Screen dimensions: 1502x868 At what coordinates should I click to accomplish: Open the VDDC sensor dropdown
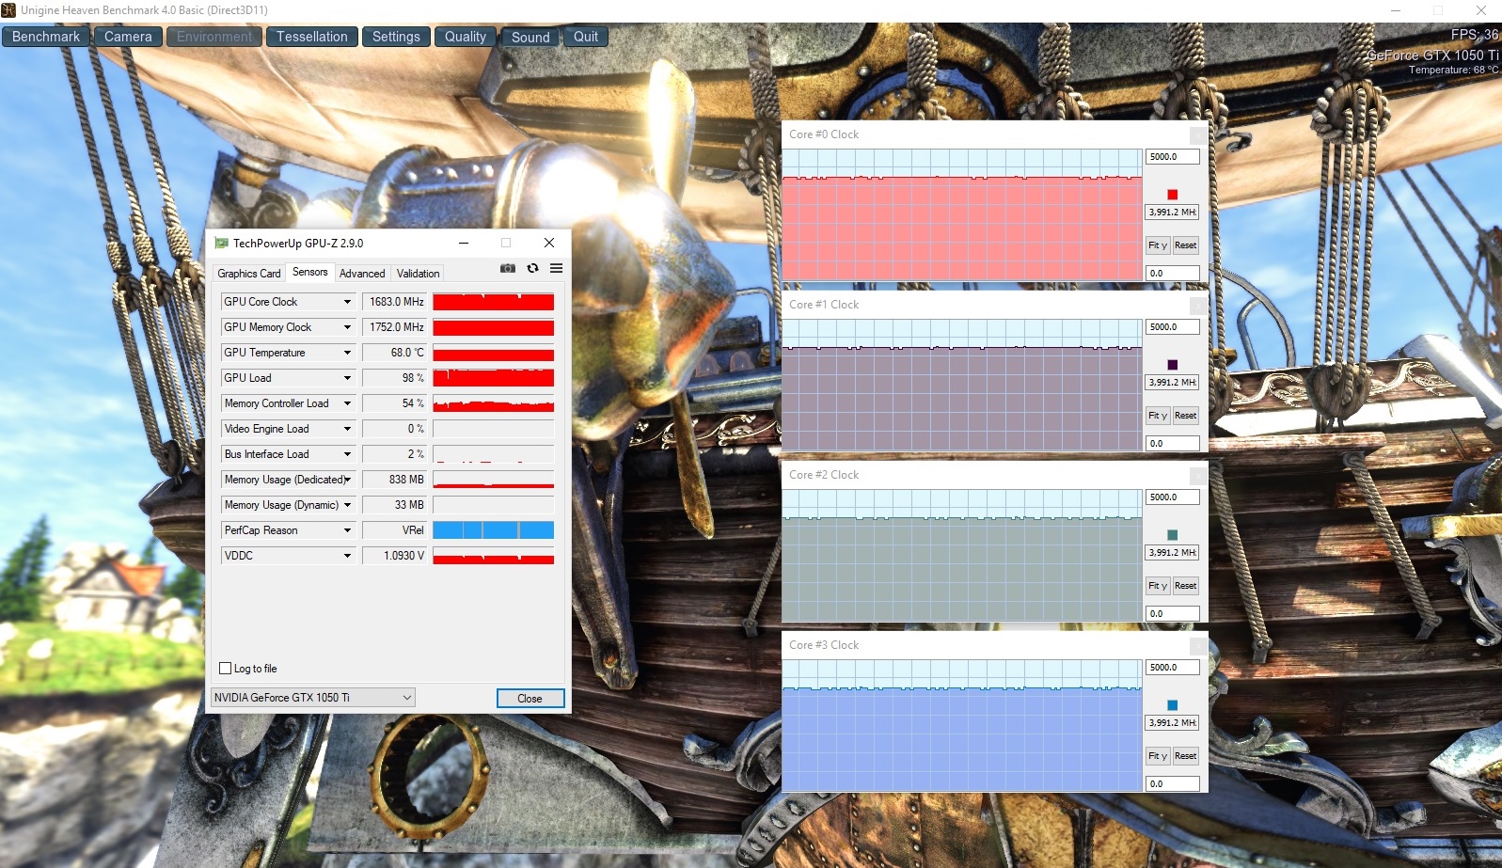click(347, 556)
